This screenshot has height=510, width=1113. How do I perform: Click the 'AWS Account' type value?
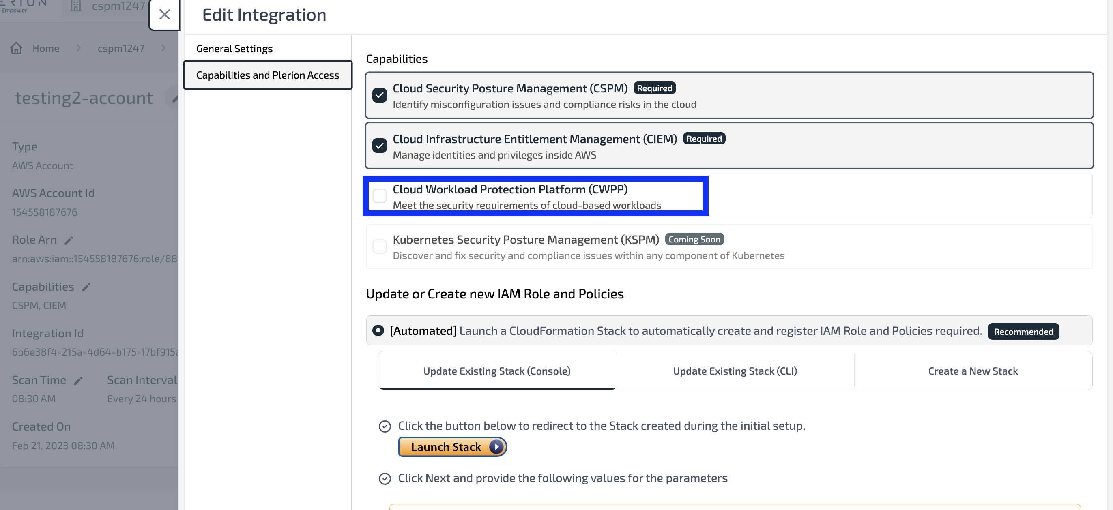(x=42, y=165)
